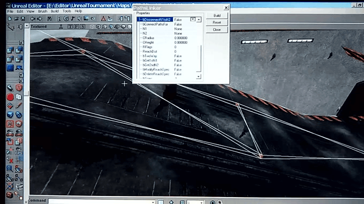
Task: Open the View menu
Action: (31, 11)
